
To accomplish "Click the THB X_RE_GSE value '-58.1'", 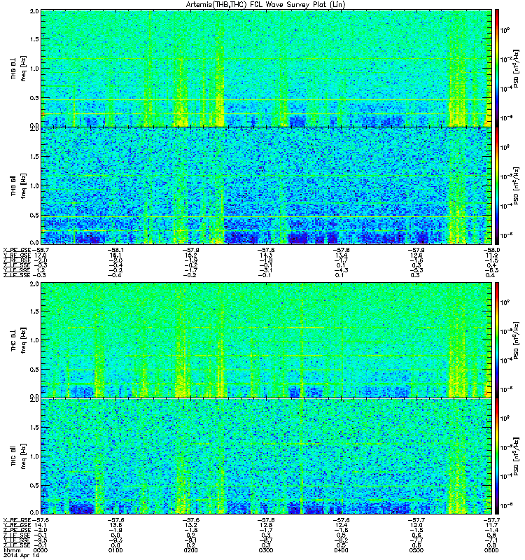I will click(115, 250).
